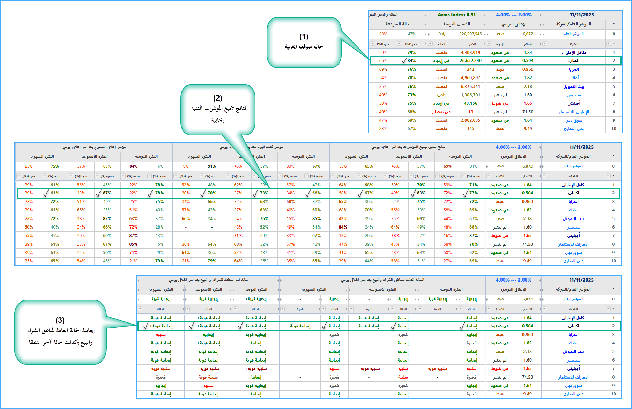Select the checkmark icon beside 73%
The width and height of the screenshot is (632, 409).
click(x=255, y=193)
